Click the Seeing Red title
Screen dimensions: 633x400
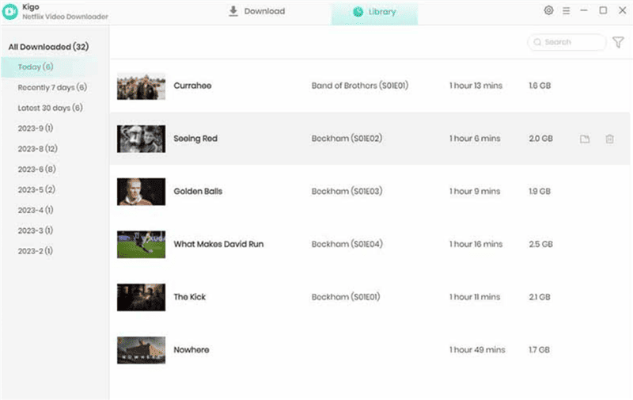pyautogui.click(x=195, y=139)
